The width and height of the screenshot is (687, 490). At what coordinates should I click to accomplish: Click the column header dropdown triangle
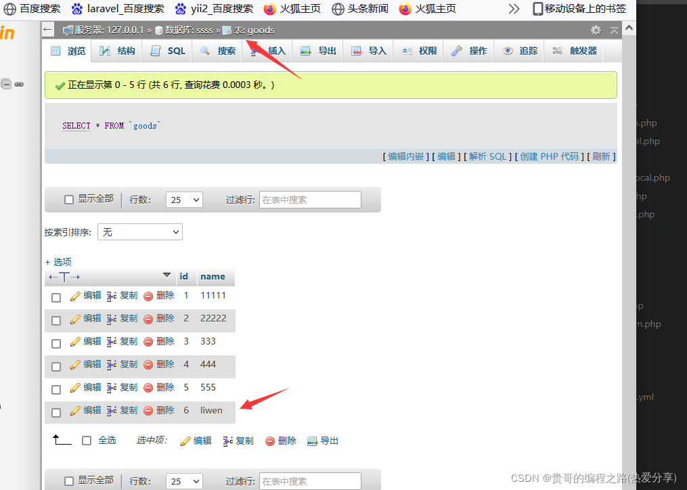point(167,275)
